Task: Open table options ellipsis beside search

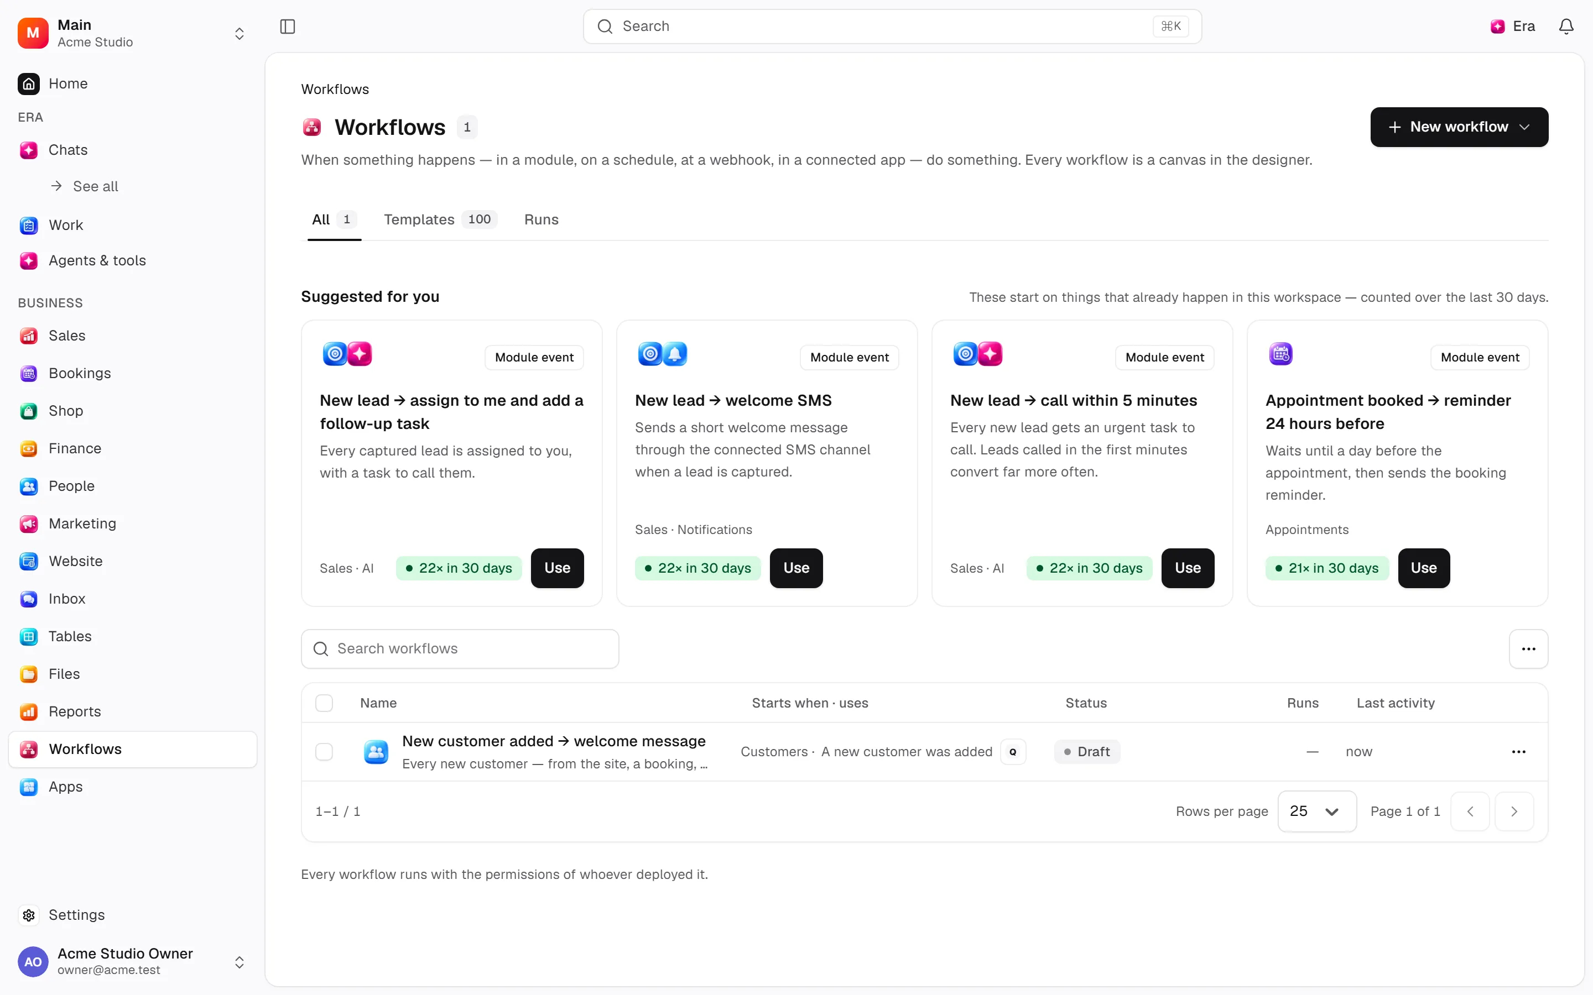Action: (1528, 649)
